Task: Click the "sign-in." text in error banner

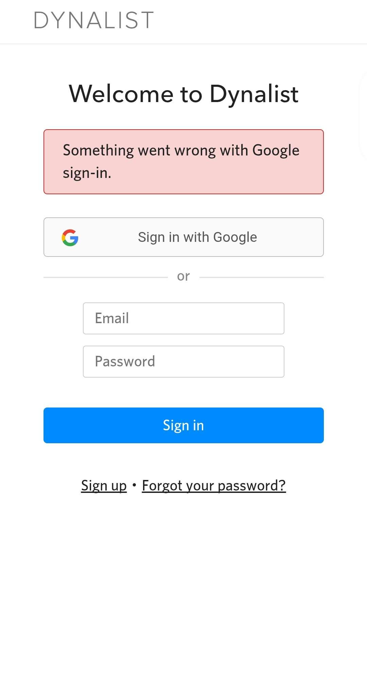Action: point(87,173)
